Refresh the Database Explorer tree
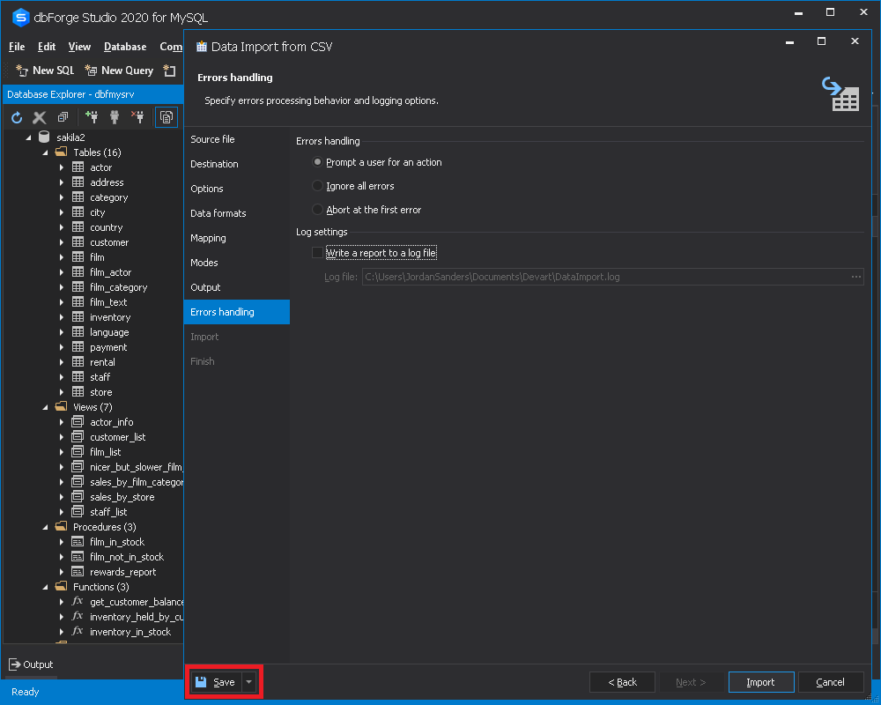 tap(16, 116)
